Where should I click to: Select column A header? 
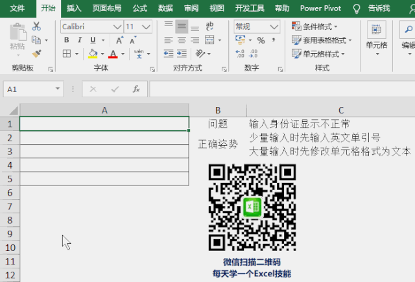point(104,110)
